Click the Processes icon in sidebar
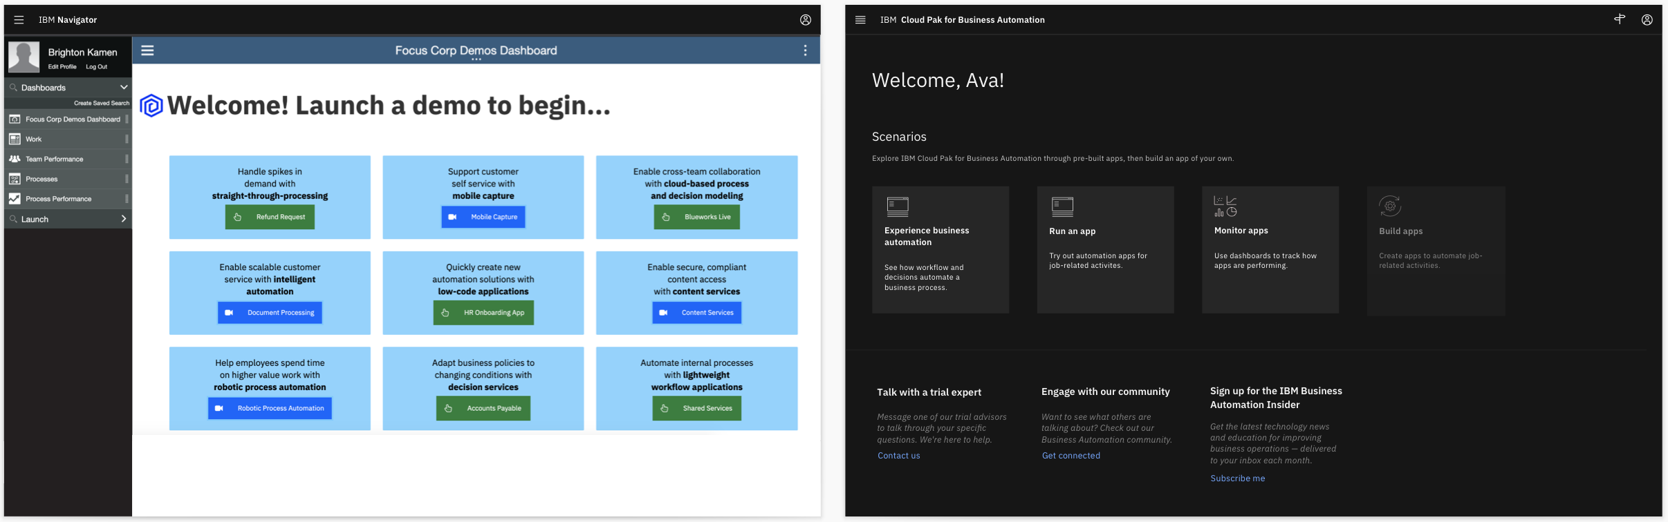The width and height of the screenshot is (1668, 522). click(15, 179)
